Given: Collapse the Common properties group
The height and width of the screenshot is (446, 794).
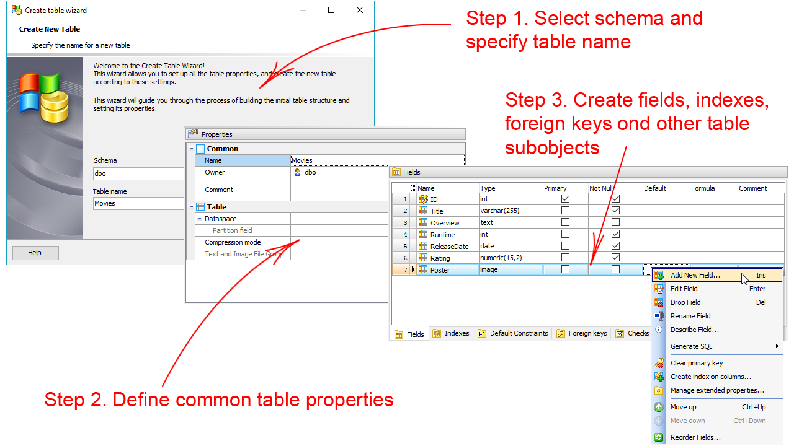Looking at the screenshot, I should pyautogui.click(x=191, y=149).
